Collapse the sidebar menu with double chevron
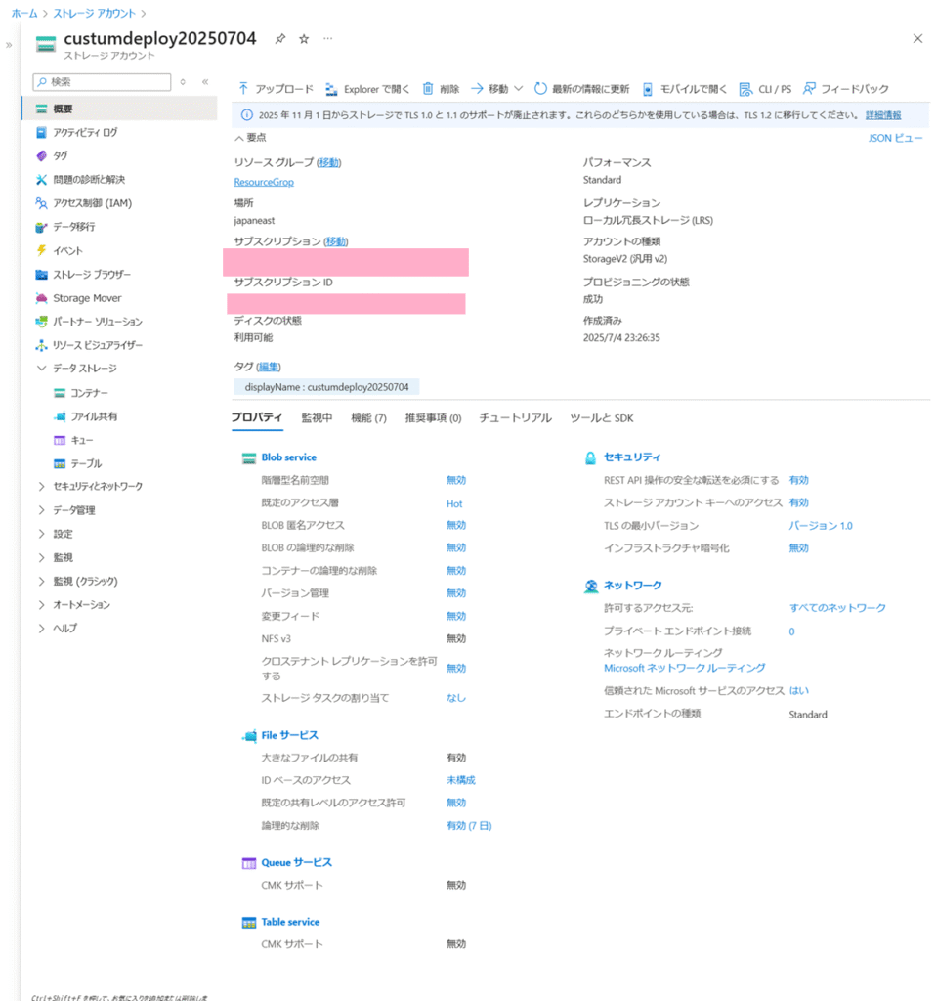This screenshot has height=1001, width=936. coord(205,82)
